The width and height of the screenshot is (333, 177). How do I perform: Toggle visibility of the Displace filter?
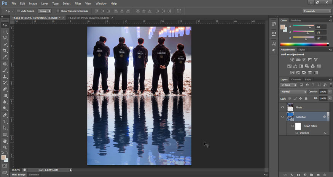pyautogui.click(x=297, y=133)
